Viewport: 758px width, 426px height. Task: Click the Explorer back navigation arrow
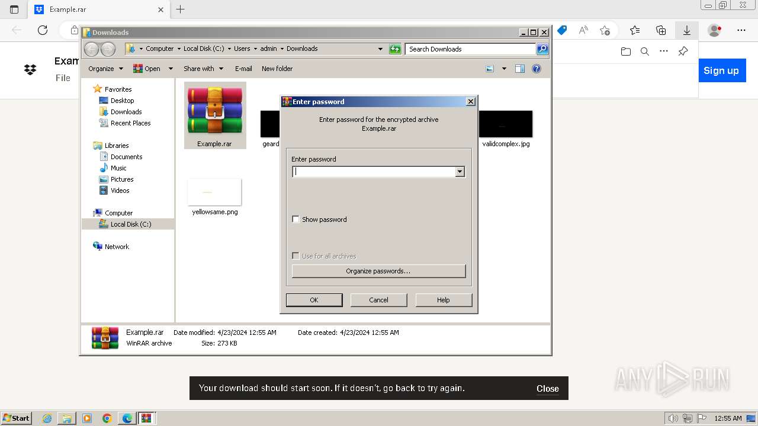[91, 49]
